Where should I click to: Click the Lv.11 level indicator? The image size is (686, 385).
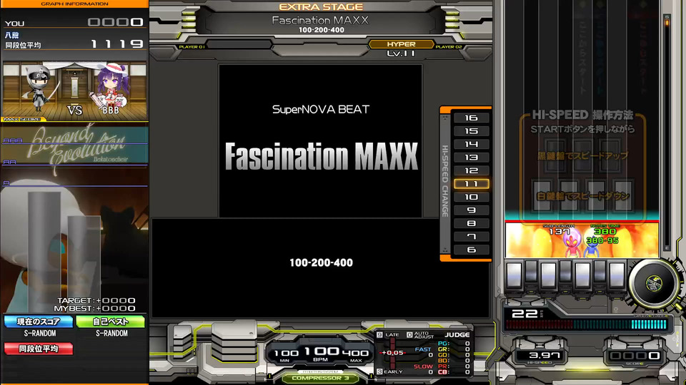[x=401, y=53]
